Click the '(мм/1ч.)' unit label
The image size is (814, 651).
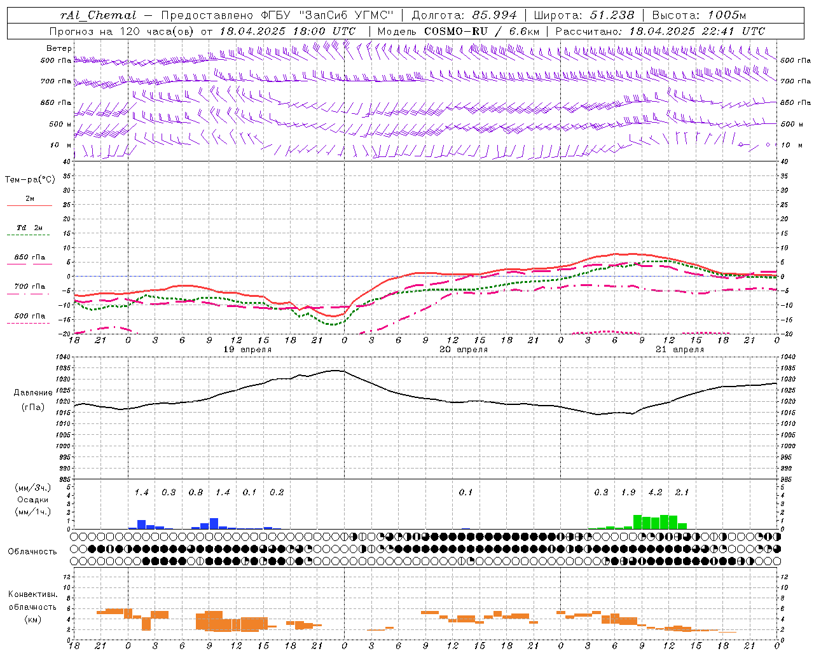tap(32, 512)
